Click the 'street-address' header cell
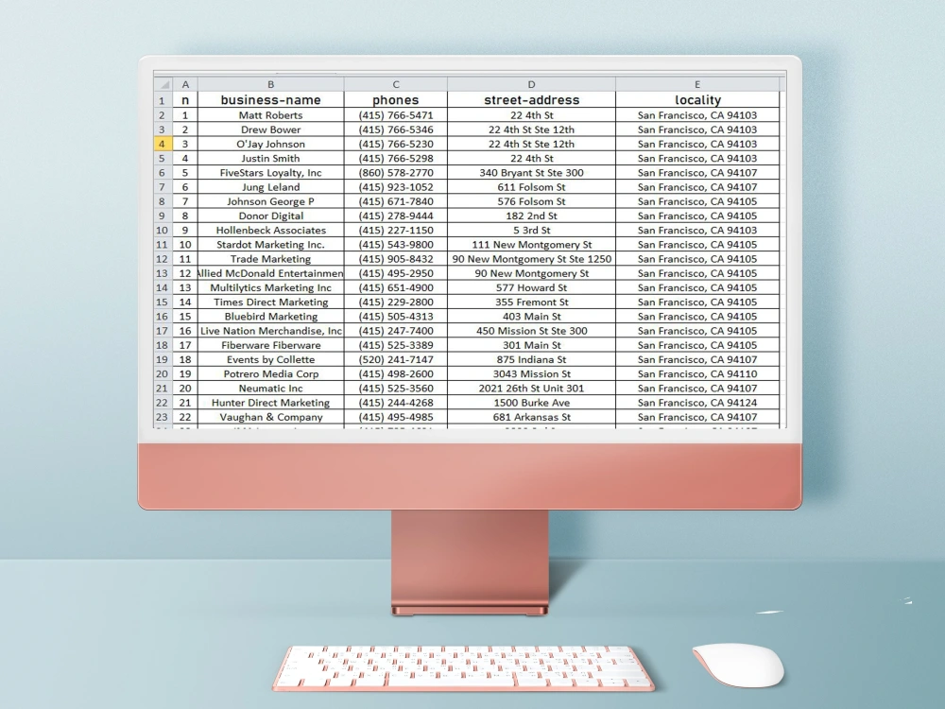 coord(531,100)
